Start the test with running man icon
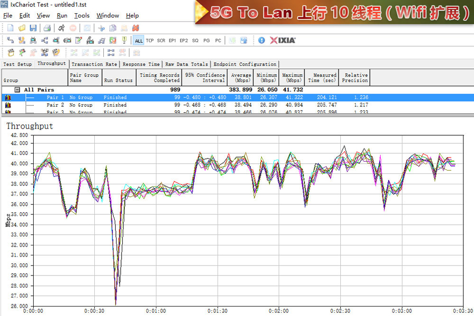The width and height of the screenshot is (474, 316). tap(62, 28)
